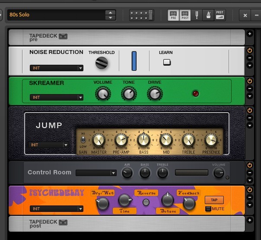Click the 80s Solo preset name field

56,15
